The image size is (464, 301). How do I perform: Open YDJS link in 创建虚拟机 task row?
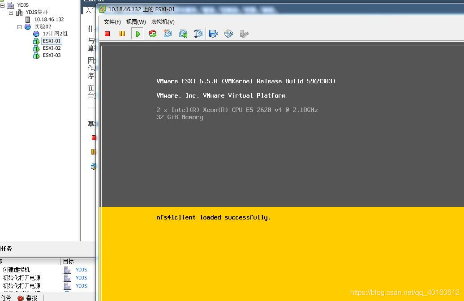click(82, 270)
